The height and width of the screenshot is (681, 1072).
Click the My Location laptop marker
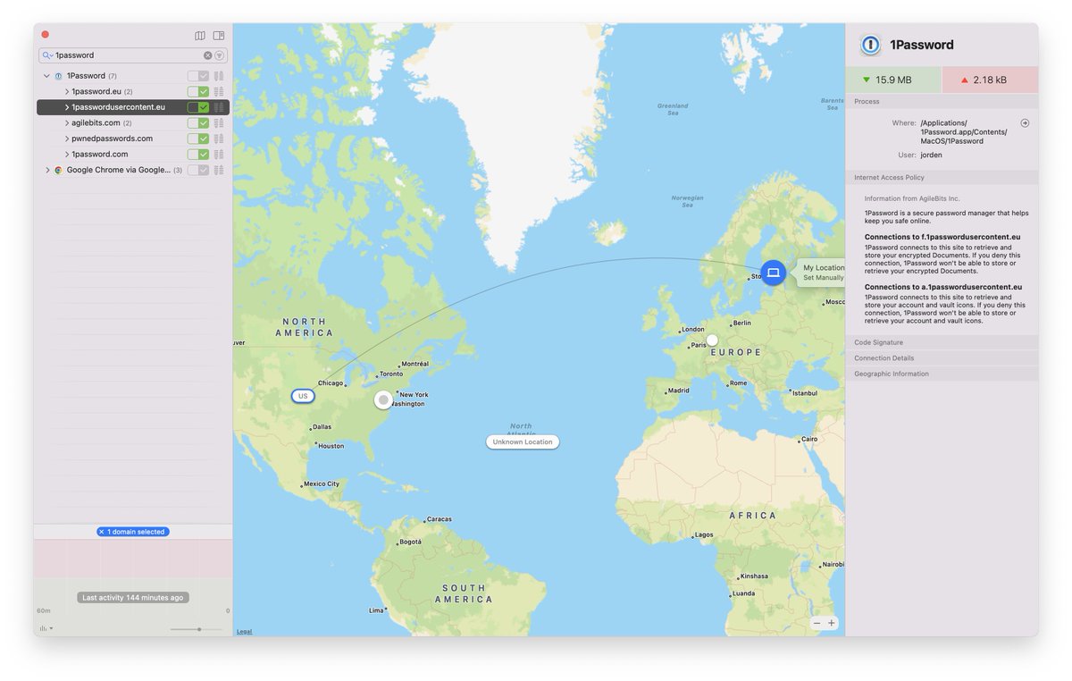(774, 273)
